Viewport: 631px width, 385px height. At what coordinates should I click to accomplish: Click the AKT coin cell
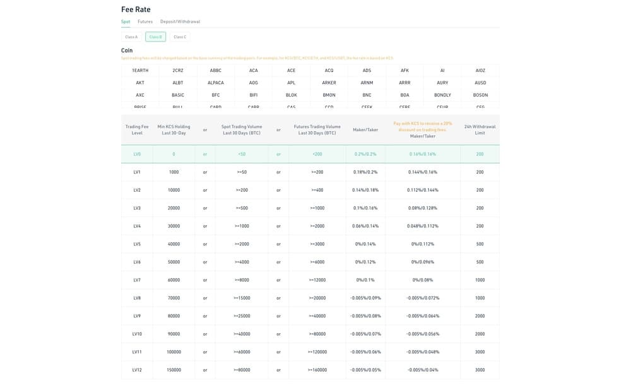point(140,83)
